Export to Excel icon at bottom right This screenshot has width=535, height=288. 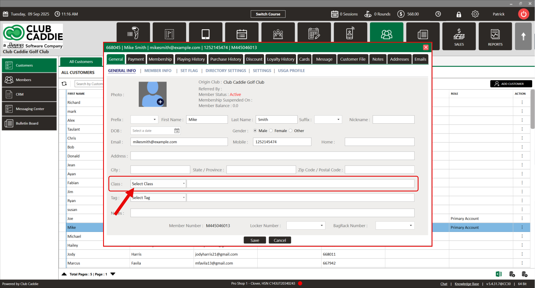click(x=498, y=274)
